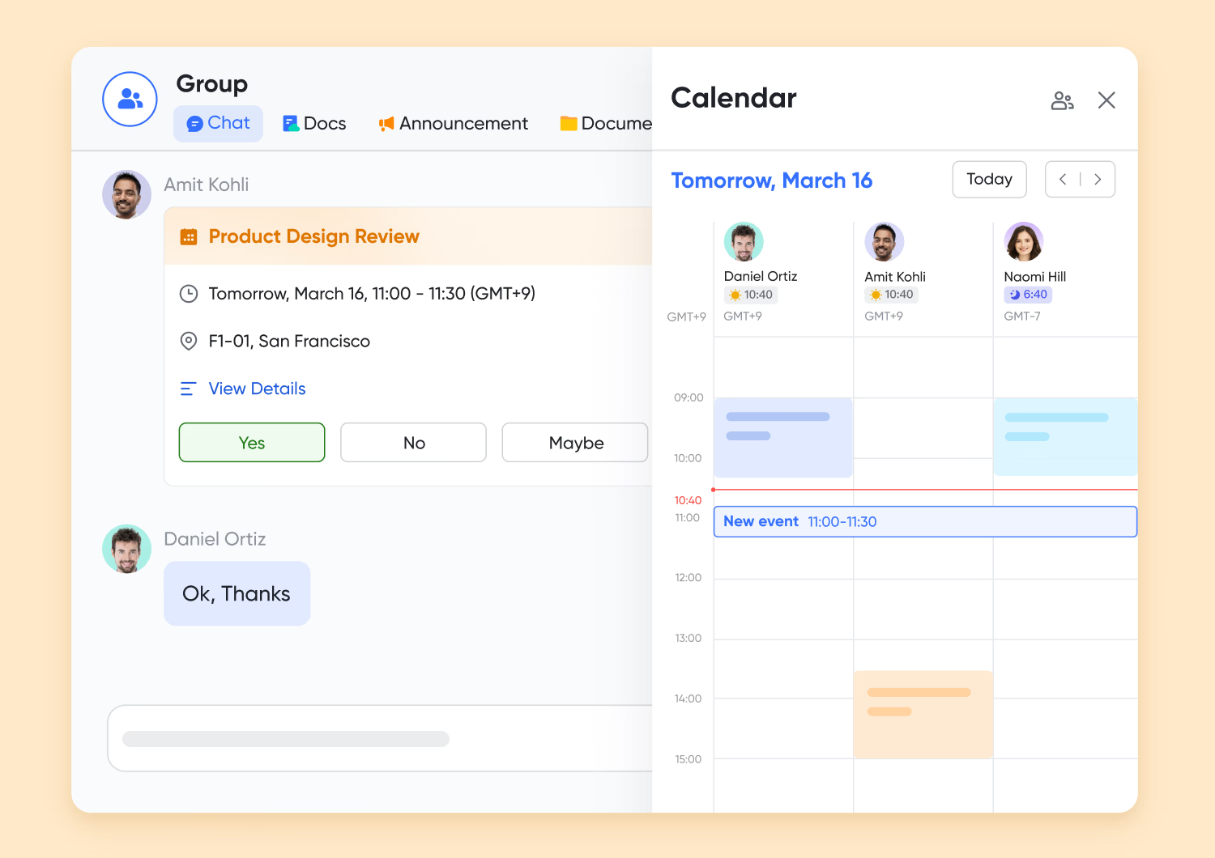Accept the invitation with Yes
The image size is (1215, 858).
(252, 443)
